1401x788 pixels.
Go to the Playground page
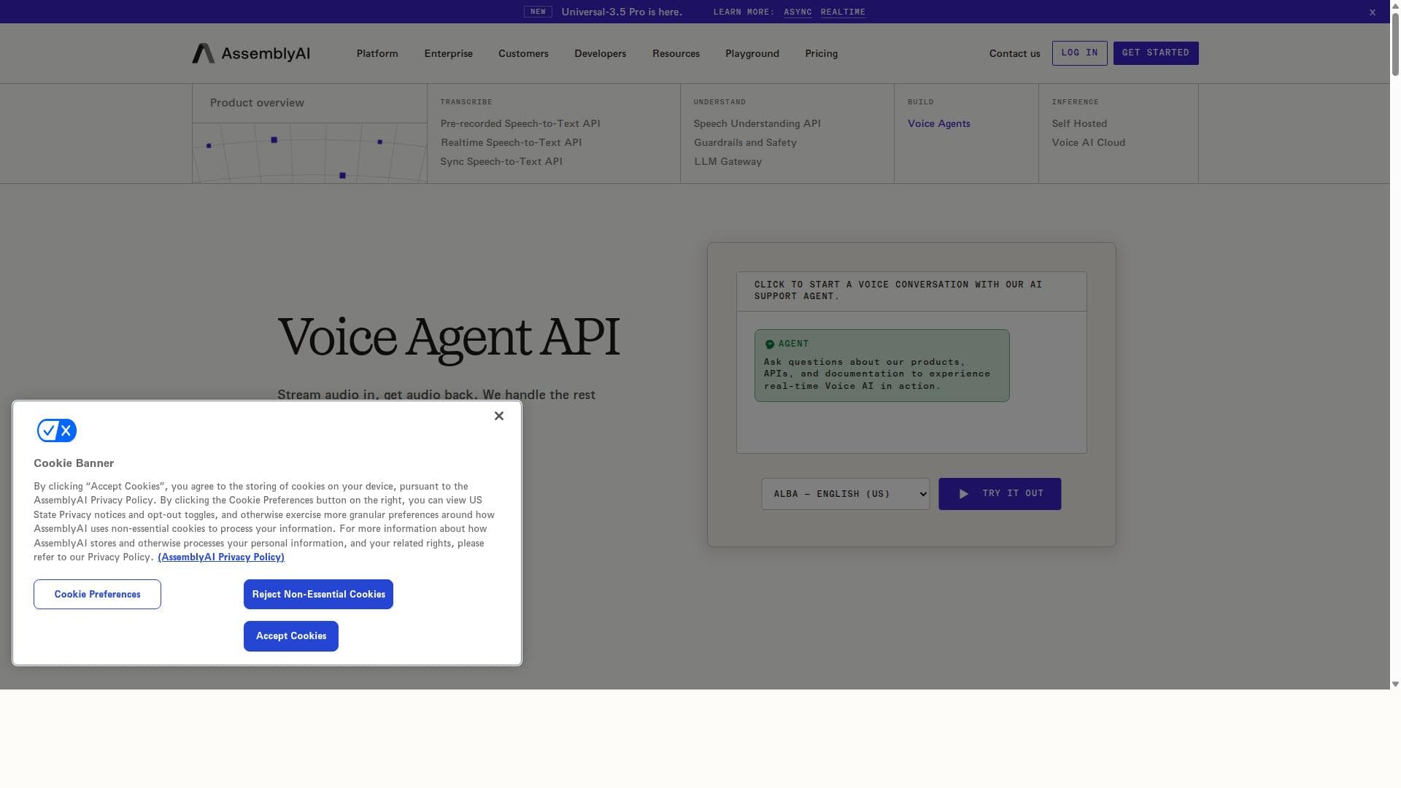pyautogui.click(x=752, y=53)
